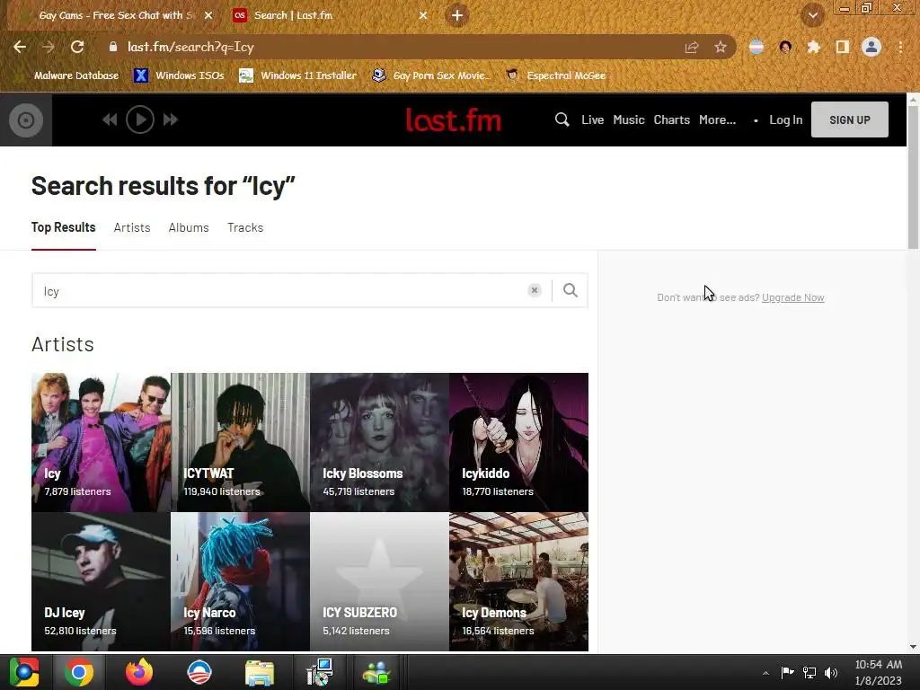Click the Last.fm play button
920x690 pixels.
(139, 119)
